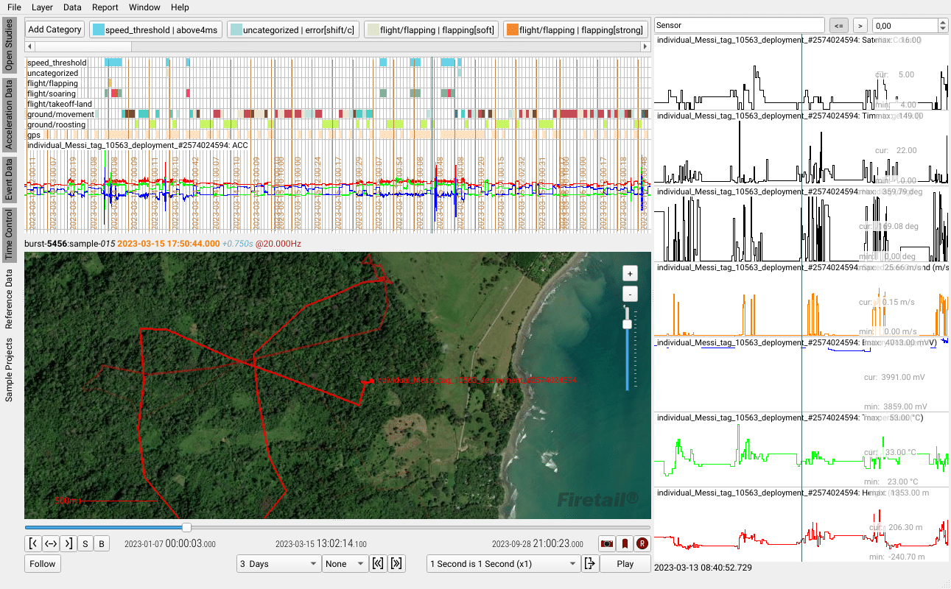Screen dimensions: 951x589
Task: Click the fit-range double arrow icon
Action: tap(51, 544)
